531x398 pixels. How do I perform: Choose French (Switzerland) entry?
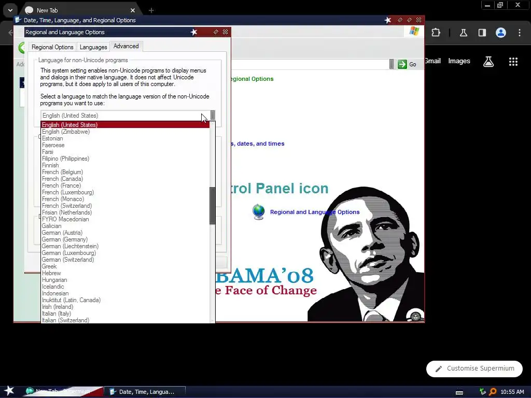coord(125,206)
